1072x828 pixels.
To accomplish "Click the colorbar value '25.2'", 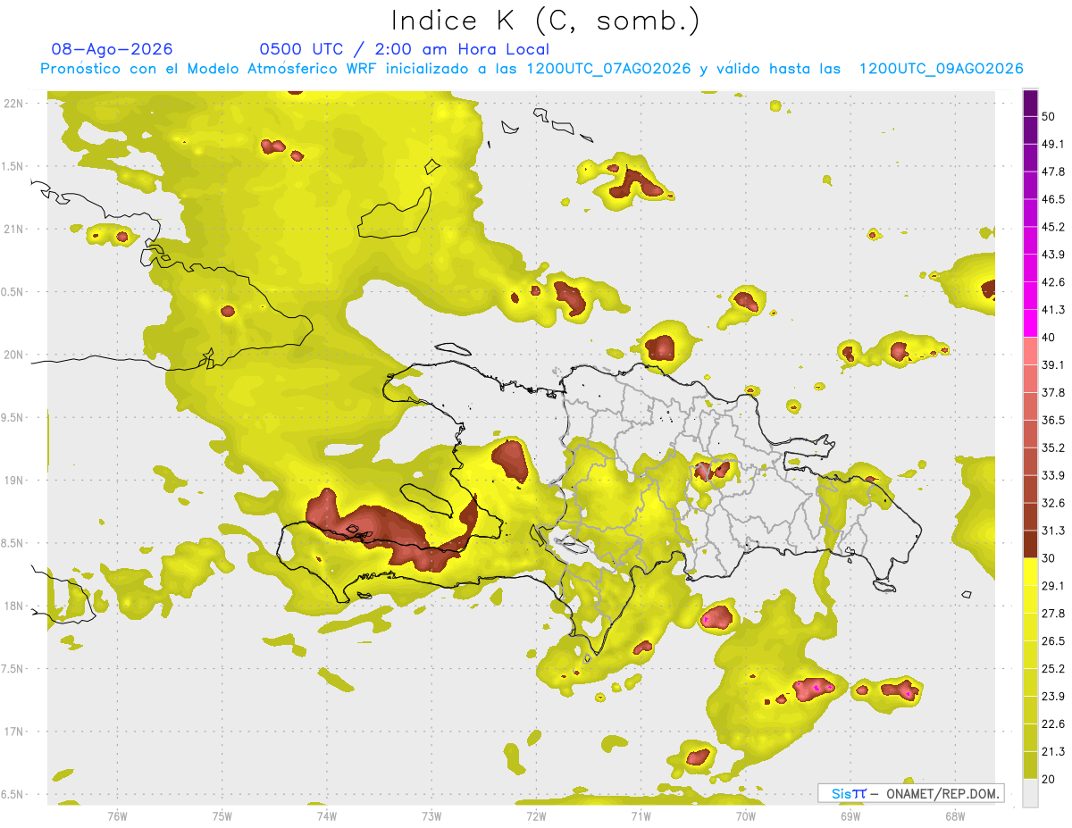I will click(1053, 669).
